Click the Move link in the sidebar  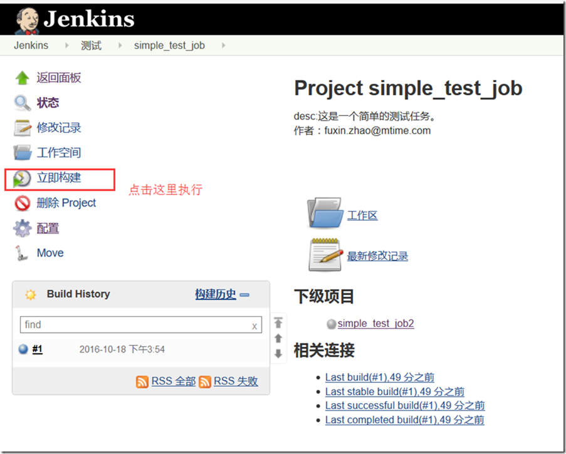coord(50,253)
